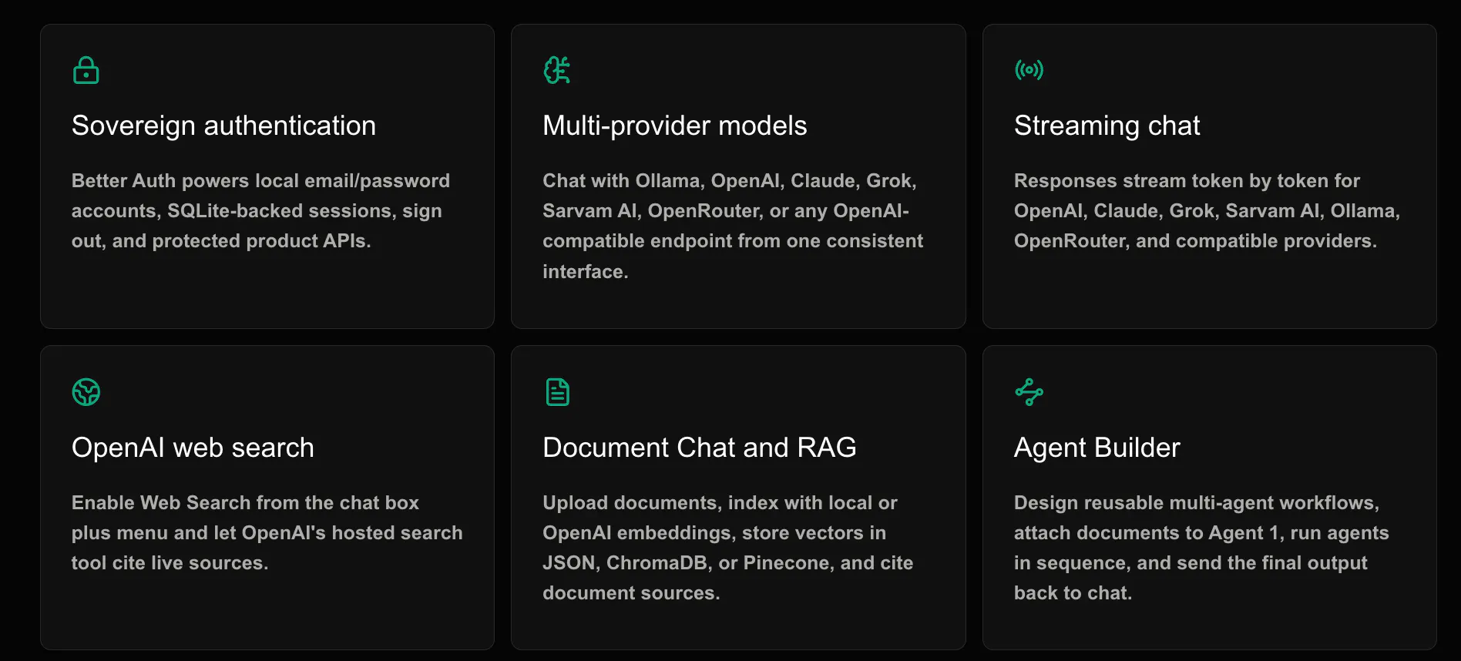Select the OpenAI web search heading
This screenshot has height=661, width=1461.
(x=193, y=448)
